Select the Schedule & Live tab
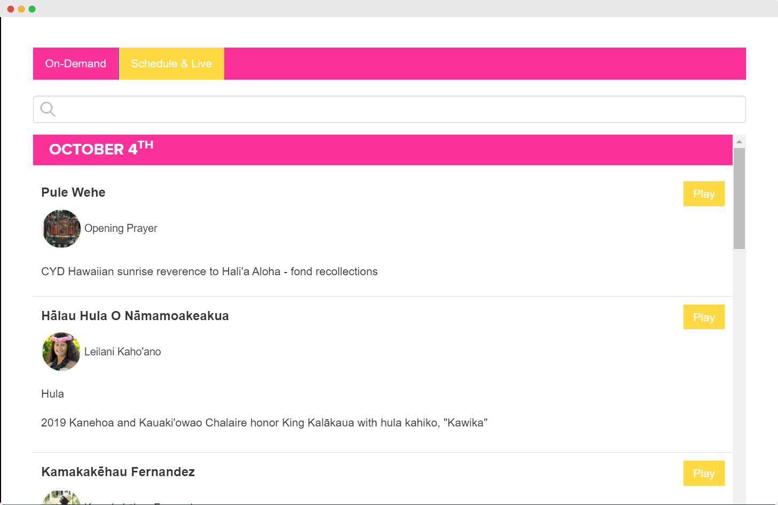This screenshot has height=505, width=778. click(x=171, y=63)
